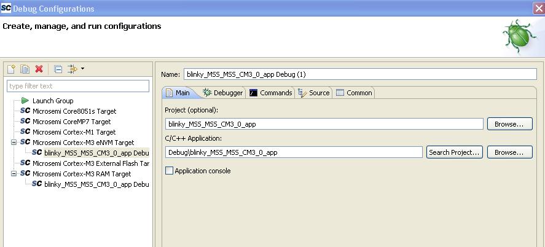The width and height of the screenshot is (545, 247).
Task: Enable the Application console checkbox
Action: tap(170, 171)
